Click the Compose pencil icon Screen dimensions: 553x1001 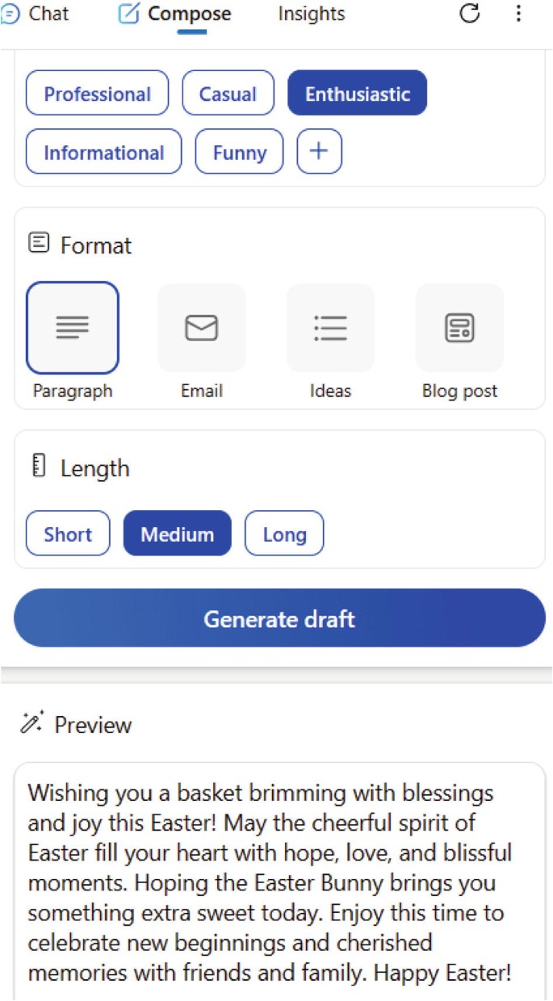[128, 14]
